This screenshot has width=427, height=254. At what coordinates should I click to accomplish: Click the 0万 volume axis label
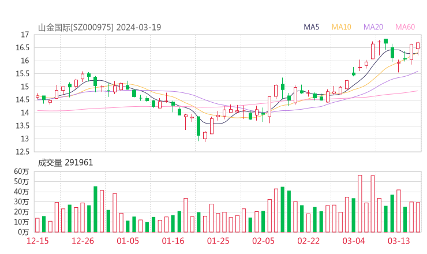click(24, 232)
